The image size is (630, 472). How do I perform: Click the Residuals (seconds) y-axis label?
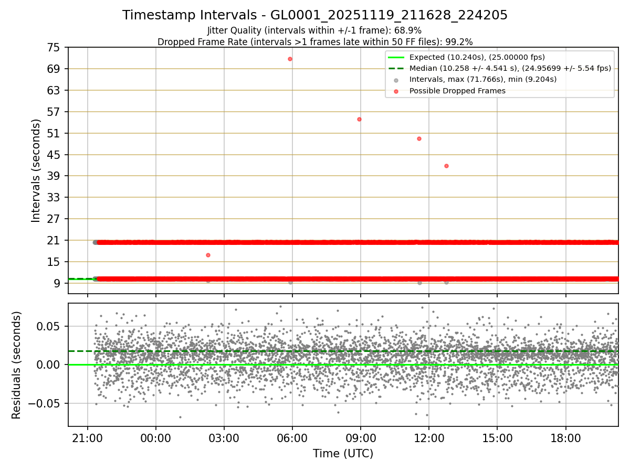tap(16, 365)
